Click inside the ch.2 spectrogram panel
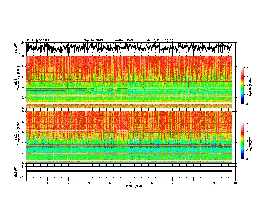 129,137
